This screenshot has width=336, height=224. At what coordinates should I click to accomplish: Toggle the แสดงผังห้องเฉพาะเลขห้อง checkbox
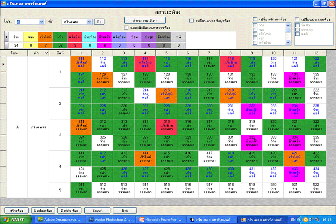(126, 28)
